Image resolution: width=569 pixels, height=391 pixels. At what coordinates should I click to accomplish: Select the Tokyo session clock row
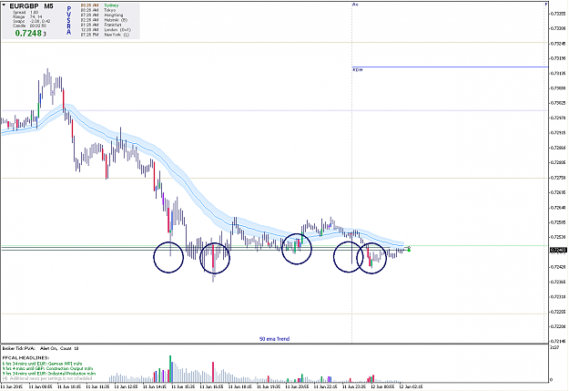(98, 10)
